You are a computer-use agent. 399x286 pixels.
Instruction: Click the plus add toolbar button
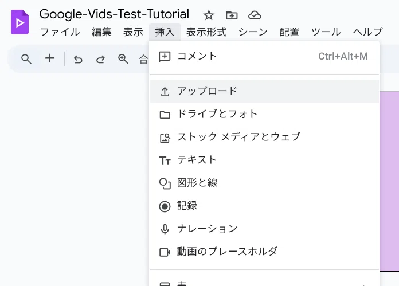tap(50, 58)
